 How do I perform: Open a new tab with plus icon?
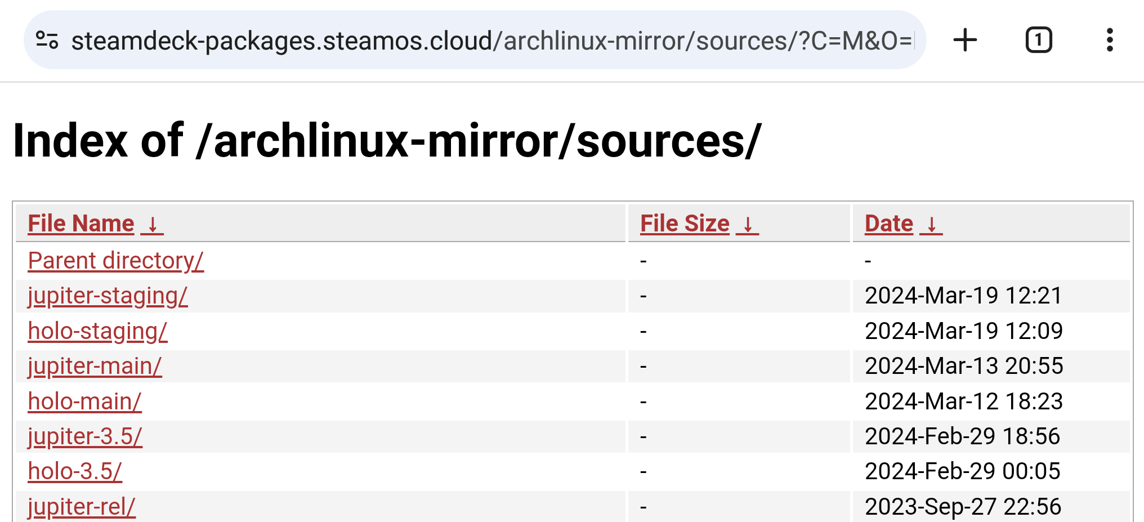pyautogui.click(x=964, y=40)
